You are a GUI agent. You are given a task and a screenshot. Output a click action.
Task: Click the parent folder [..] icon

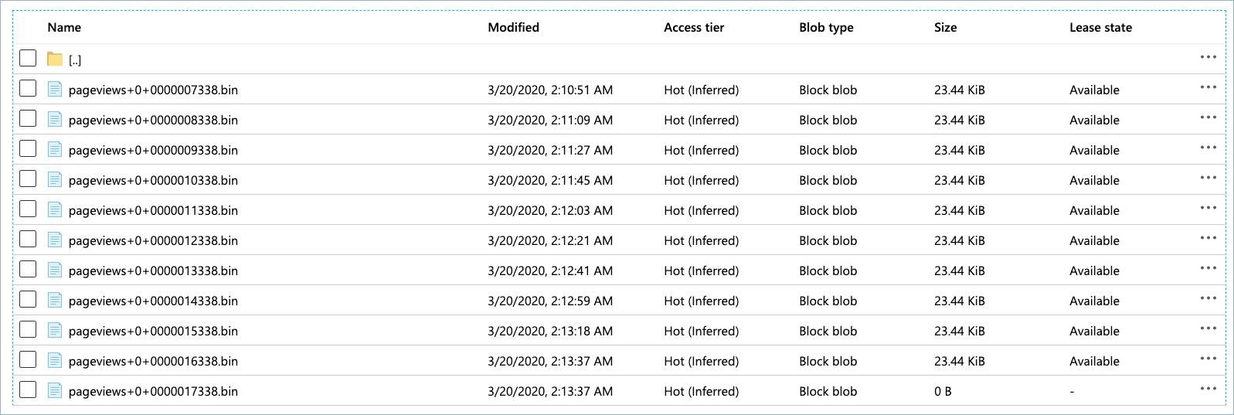[x=55, y=59]
